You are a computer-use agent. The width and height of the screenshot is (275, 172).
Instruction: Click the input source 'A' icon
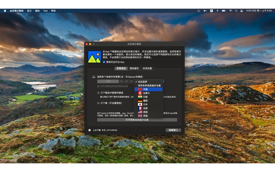[x=211, y=11]
